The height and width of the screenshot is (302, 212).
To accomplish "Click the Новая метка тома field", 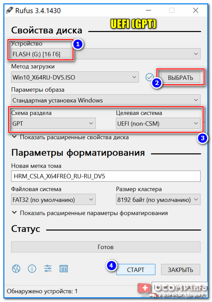I will tap(106, 176).
